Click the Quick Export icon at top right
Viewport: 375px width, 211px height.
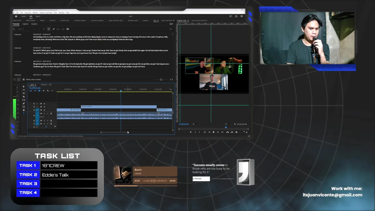[236, 16]
